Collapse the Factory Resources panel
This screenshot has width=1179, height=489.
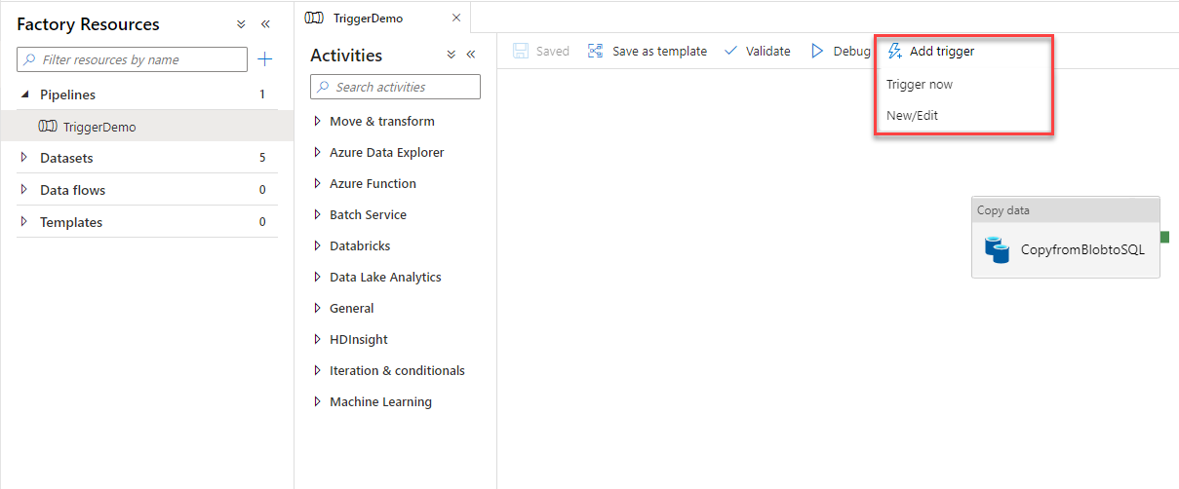click(265, 24)
